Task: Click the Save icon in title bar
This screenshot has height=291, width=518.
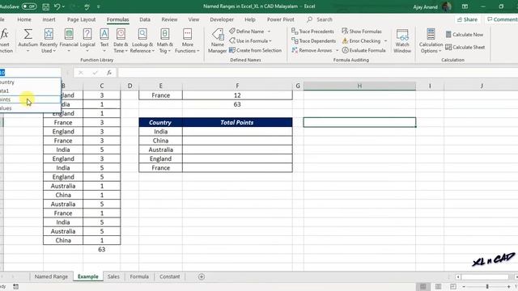Action: (x=46, y=6)
